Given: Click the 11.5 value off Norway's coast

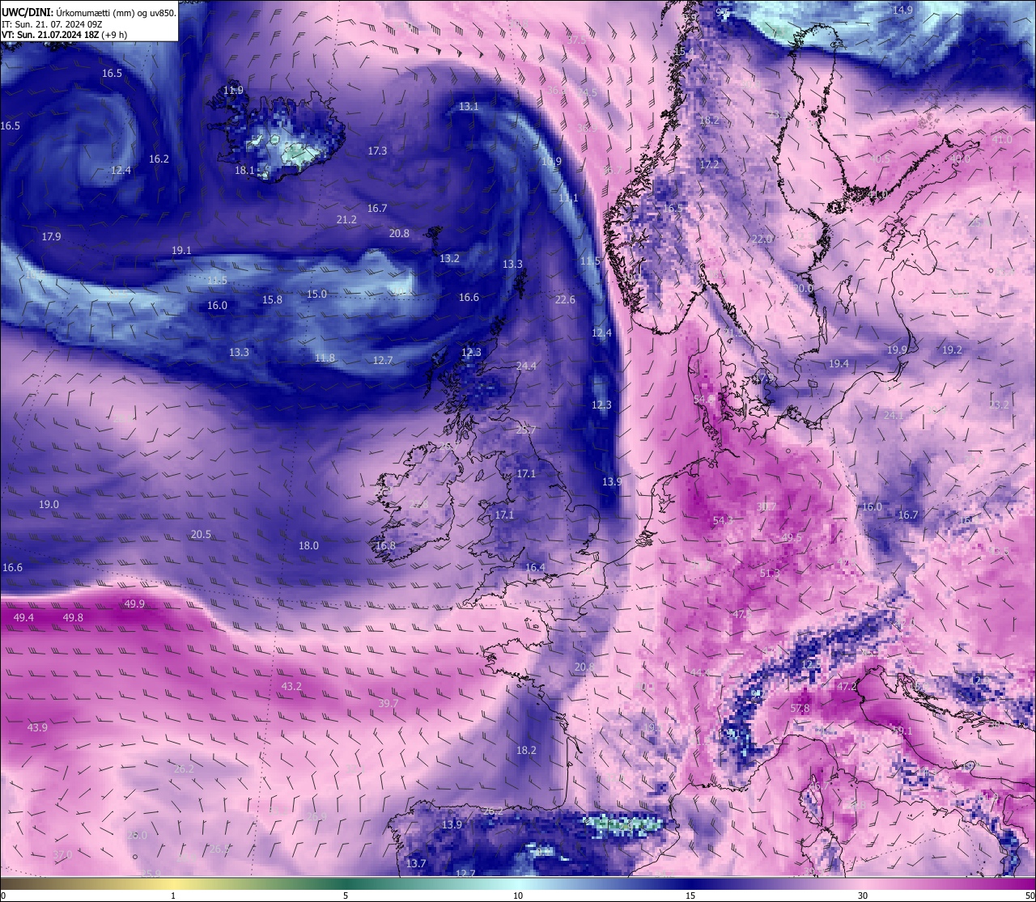Looking at the screenshot, I should click(x=591, y=261).
